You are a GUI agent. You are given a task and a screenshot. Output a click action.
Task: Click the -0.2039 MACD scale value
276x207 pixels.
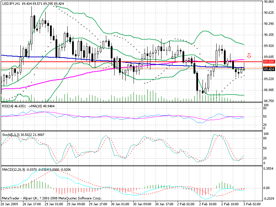coord(269,199)
